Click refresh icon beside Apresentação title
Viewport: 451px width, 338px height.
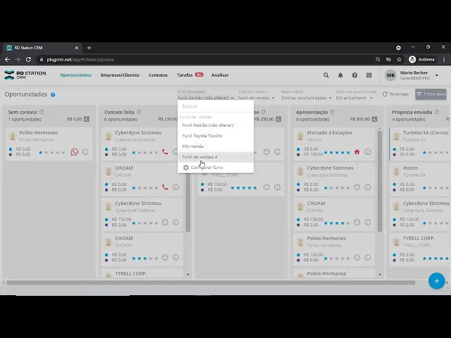(x=332, y=112)
